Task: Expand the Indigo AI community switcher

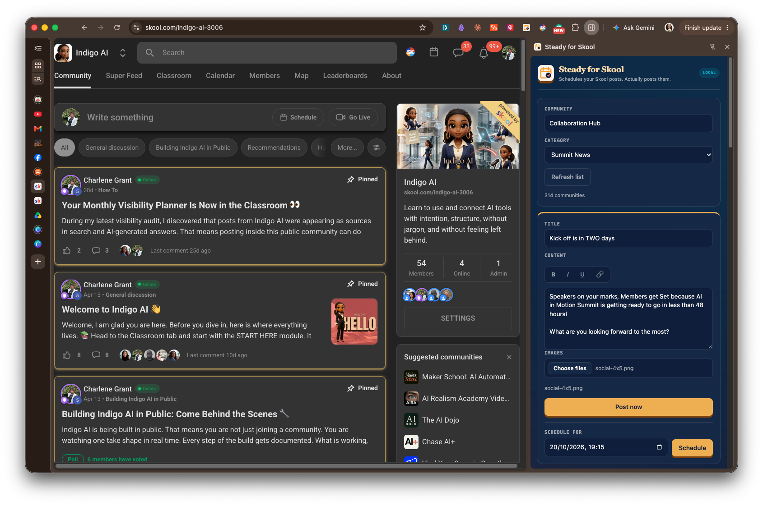Action: pos(123,53)
